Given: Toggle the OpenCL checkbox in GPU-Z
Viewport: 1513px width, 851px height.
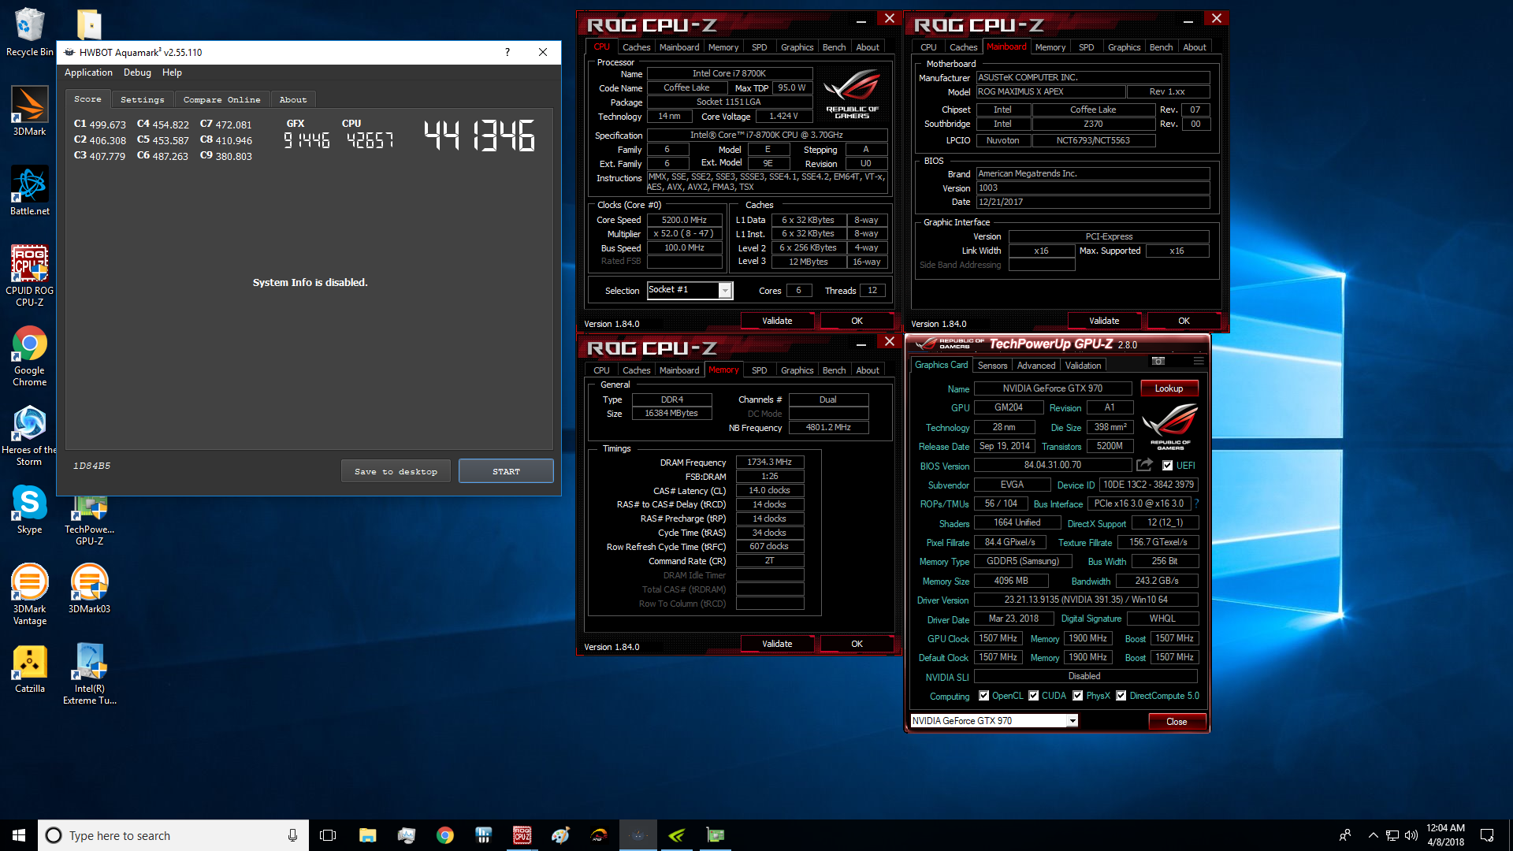Looking at the screenshot, I should pyautogui.click(x=983, y=696).
